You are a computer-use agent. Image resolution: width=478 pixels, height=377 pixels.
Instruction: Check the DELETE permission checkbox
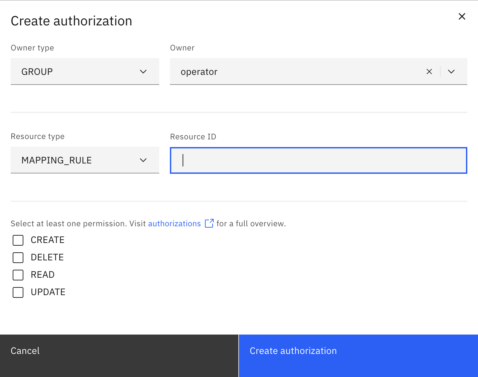pyautogui.click(x=18, y=257)
